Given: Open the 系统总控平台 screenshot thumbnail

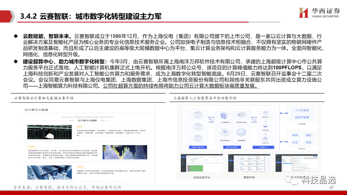Looking at the screenshot, I should [x=202, y=163].
